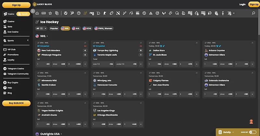Select the Basketball sport icon
Screen dimensions: 260x136
79,13
